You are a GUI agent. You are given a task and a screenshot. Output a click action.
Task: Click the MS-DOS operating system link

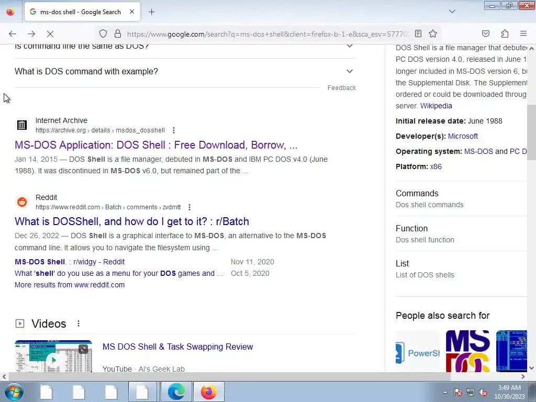478,151
